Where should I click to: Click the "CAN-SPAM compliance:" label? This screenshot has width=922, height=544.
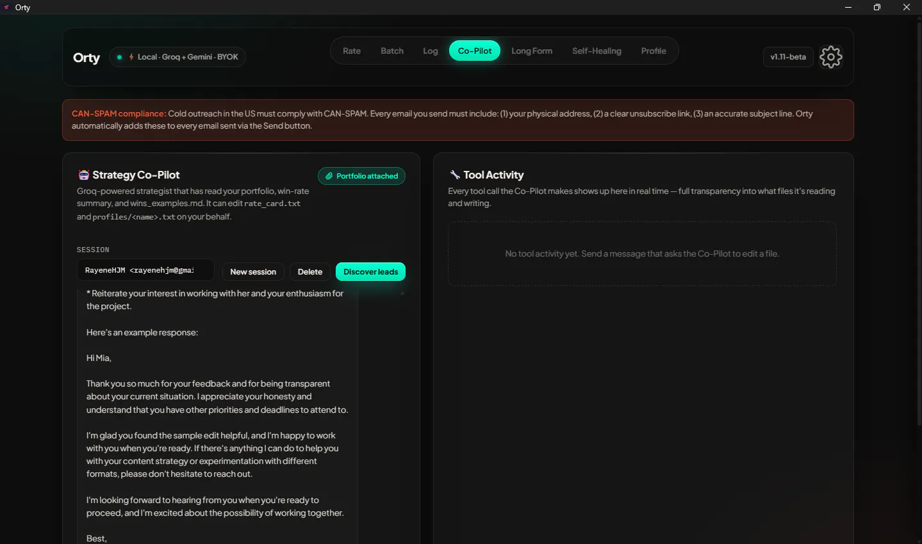(x=119, y=114)
